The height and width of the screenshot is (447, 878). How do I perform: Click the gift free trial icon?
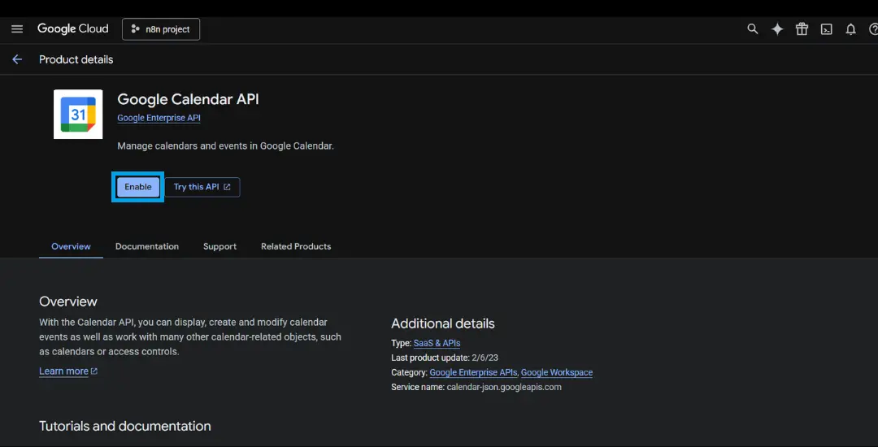802,29
